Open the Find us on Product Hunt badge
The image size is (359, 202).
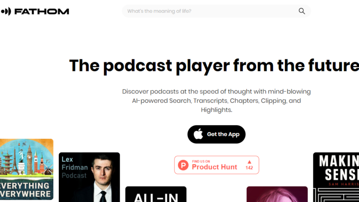point(217,165)
